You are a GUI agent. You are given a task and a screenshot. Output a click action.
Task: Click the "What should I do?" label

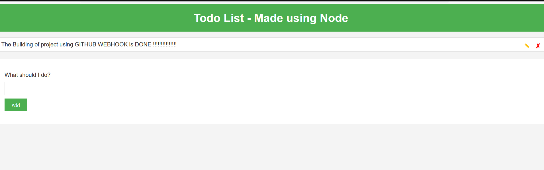[x=27, y=75]
